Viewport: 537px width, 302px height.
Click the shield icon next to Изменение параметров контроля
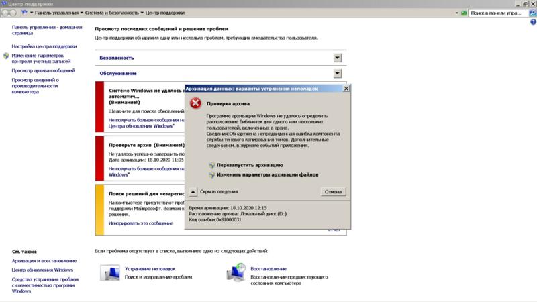pos(6,56)
